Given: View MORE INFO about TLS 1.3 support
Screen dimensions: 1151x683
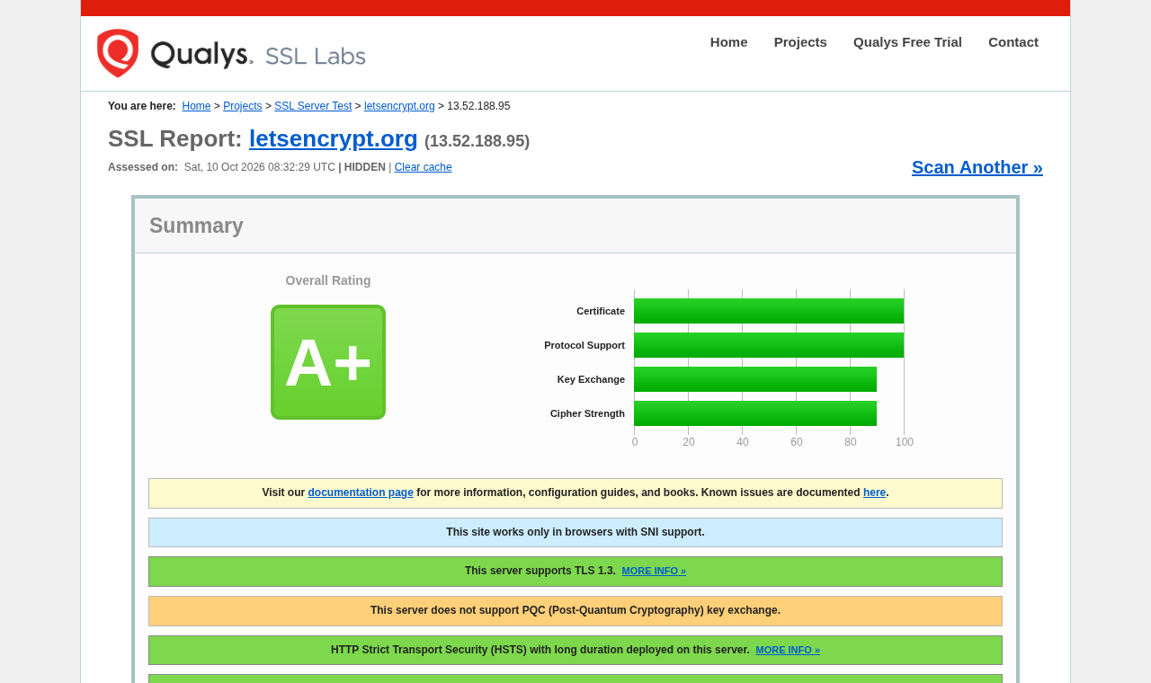Looking at the screenshot, I should point(654,571).
